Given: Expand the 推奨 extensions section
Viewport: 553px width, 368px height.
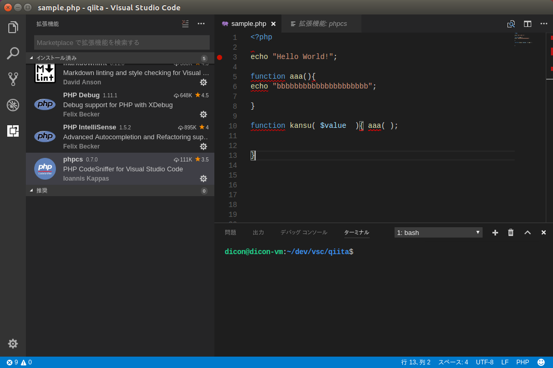Looking at the screenshot, I should pyautogui.click(x=46, y=190).
